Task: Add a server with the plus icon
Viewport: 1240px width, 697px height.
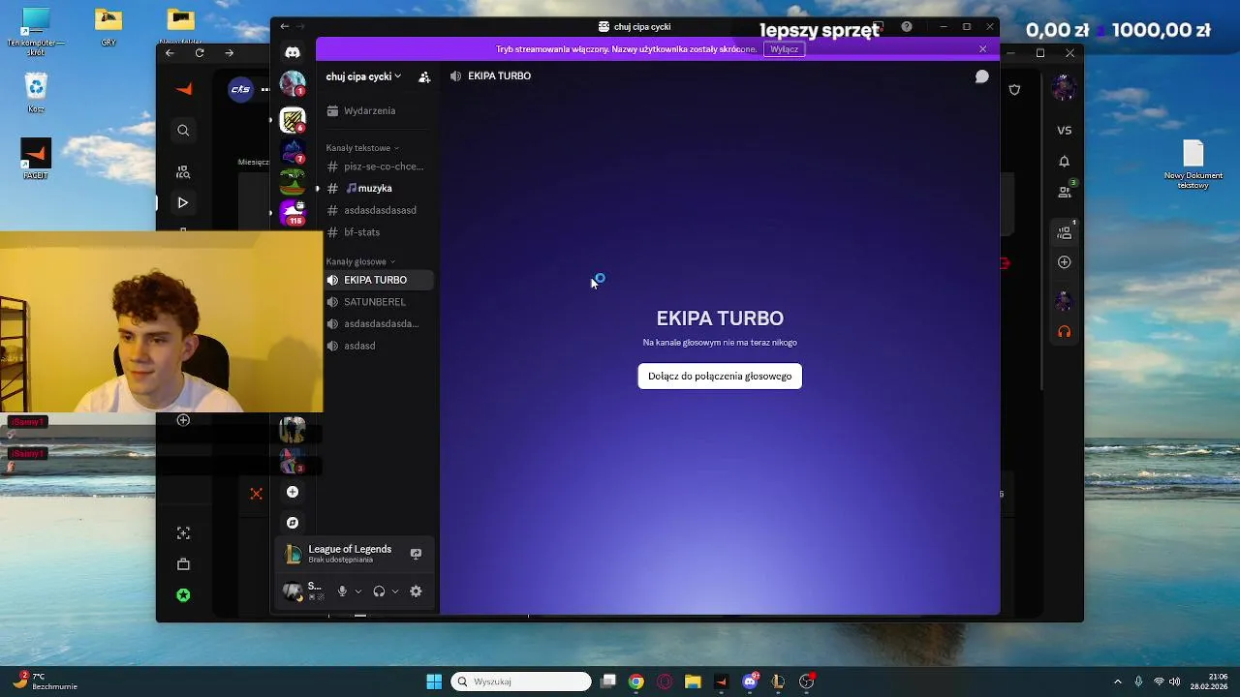Action: [x=293, y=492]
